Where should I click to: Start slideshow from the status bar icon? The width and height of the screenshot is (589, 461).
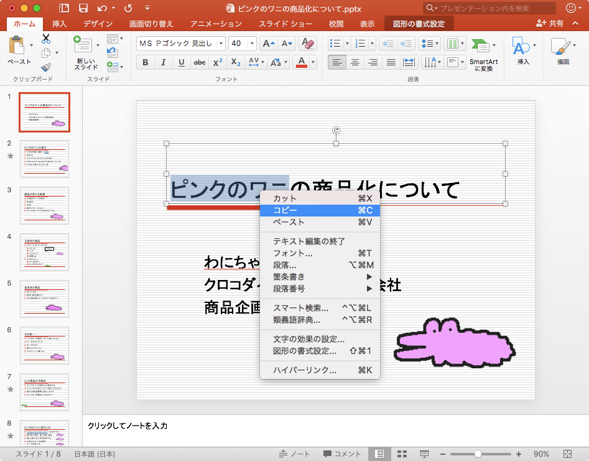[424, 454]
